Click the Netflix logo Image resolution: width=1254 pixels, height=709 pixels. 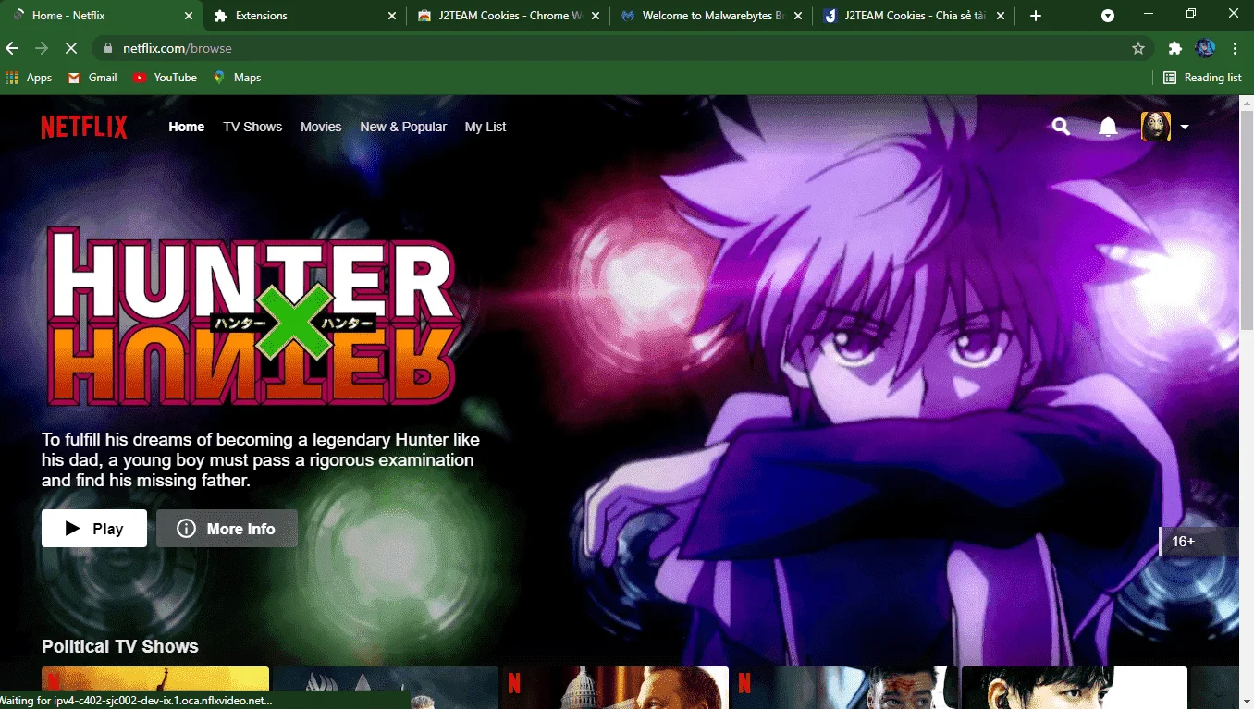pos(84,127)
